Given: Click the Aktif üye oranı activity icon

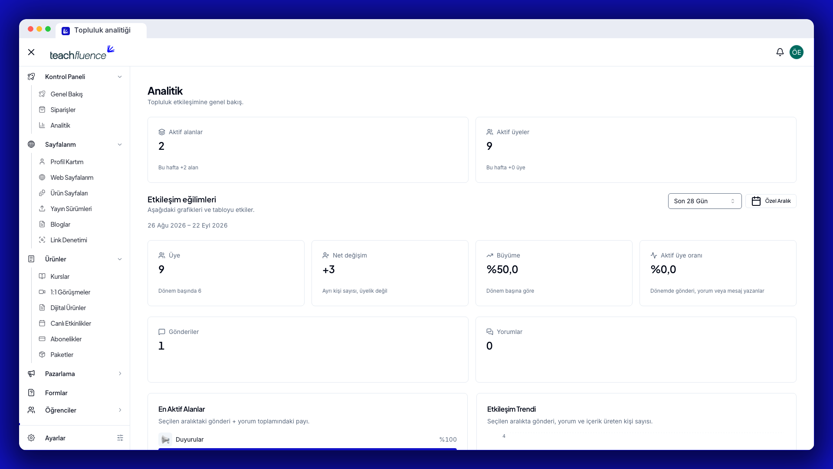Looking at the screenshot, I should [x=654, y=255].
